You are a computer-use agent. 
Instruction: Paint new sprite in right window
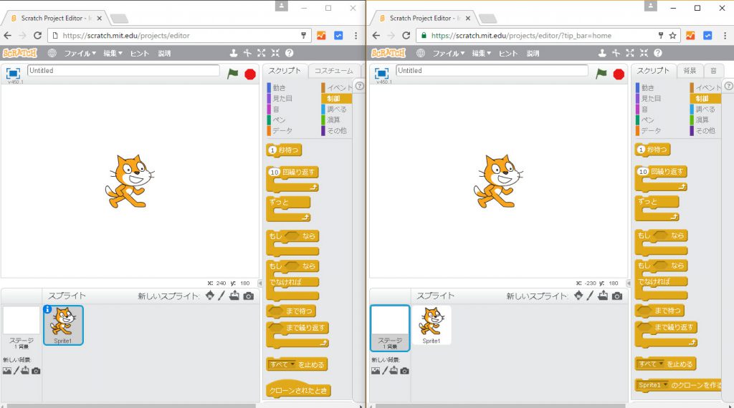[x=591, y=296]
